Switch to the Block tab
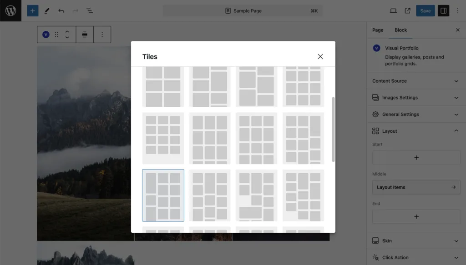This screenshot has height=265, width=466. coord(400,30)
